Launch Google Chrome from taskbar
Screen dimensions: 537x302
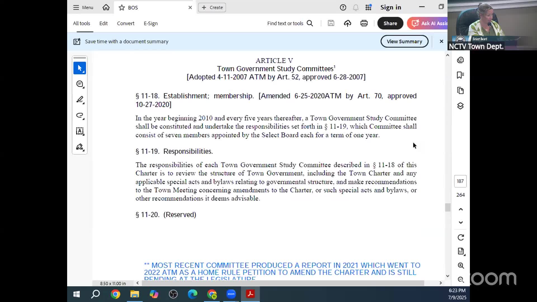115,294
